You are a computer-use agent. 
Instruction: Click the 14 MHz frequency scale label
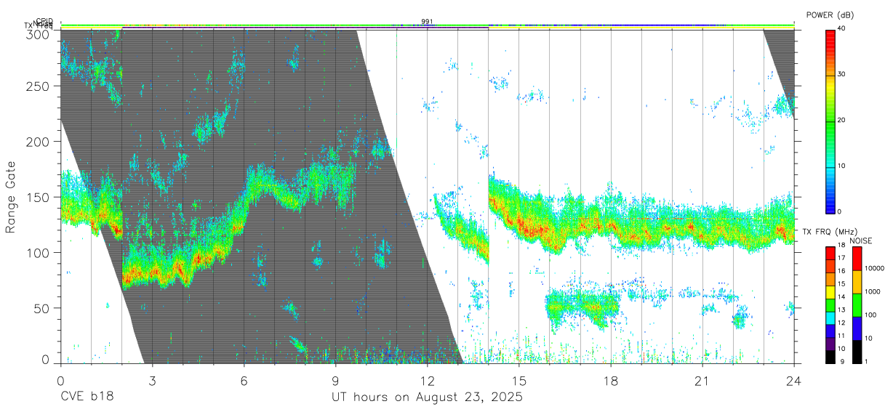coord(840,297)
